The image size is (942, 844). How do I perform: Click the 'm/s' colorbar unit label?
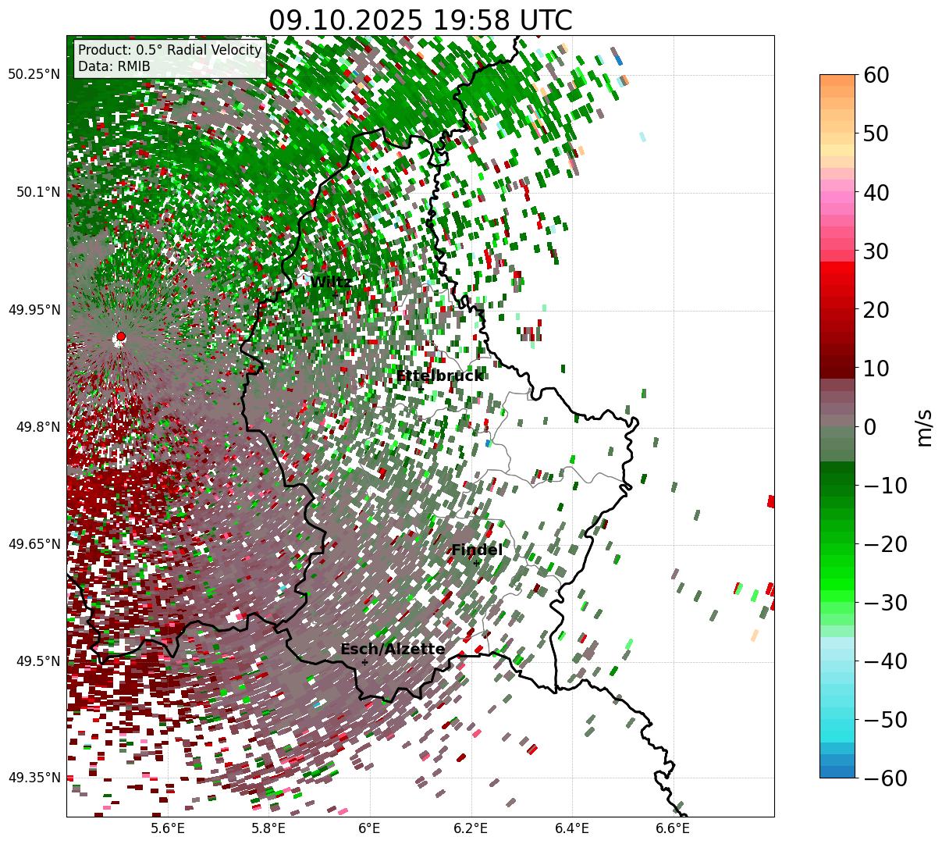coord(925,426)
